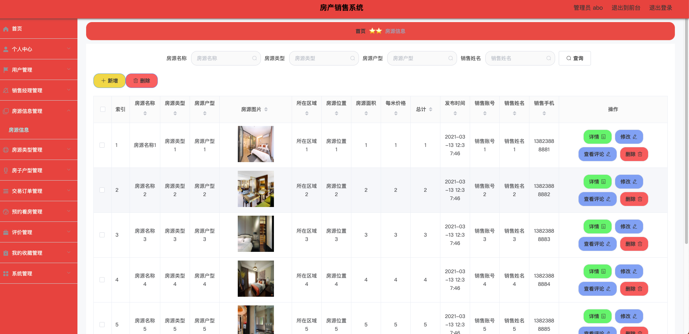Open the 首页 sidebar menu item
This screenshot has width=689, height=334.
[x=39, y=29]
